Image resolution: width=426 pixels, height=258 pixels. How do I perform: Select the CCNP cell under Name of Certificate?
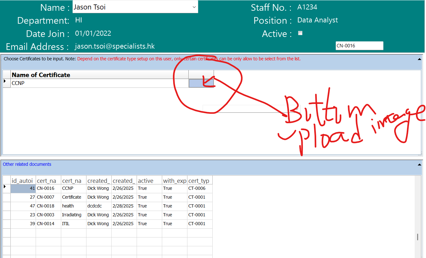[99, 83]
